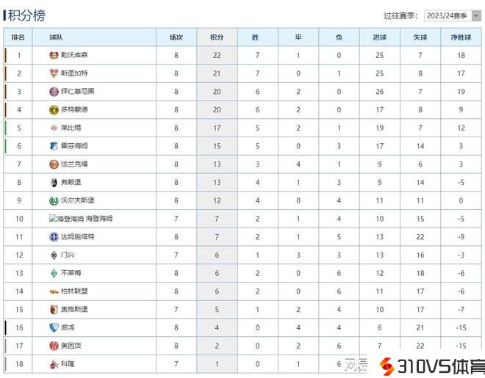This screenshot has height=378, width=485.
Task: Click the 勒沃库森 team logo
Action: tap(54, 55)
